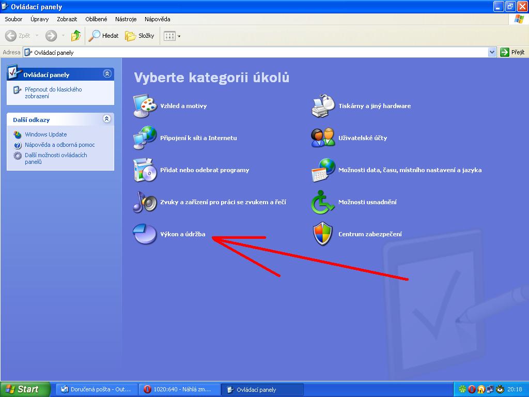Image resolution: width=529 pixels, height=397 pixels.
Task: Open the Windows Update link
Action: (46, 134)
